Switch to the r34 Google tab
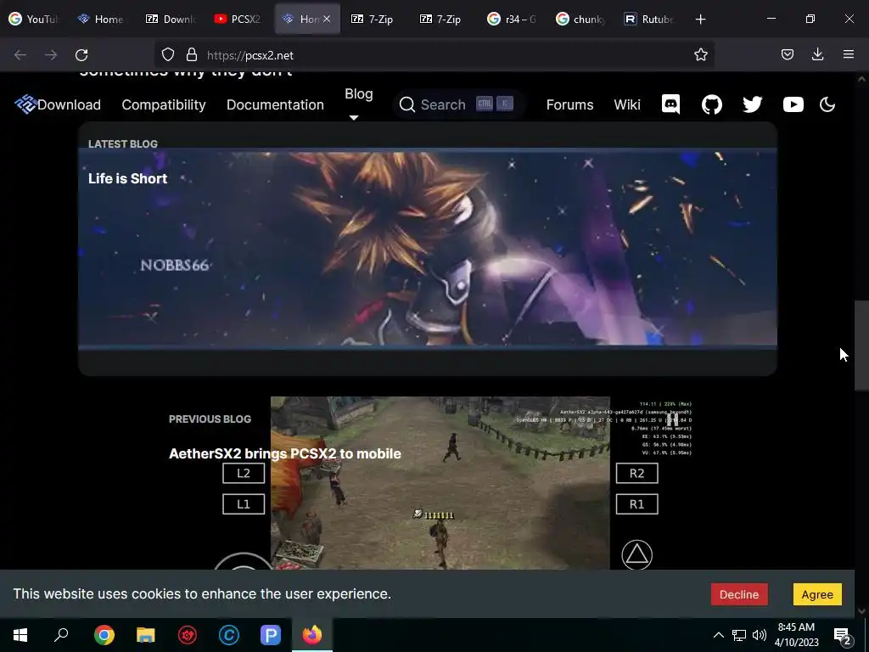Screen dimensions: 869x652 (512, 20)
